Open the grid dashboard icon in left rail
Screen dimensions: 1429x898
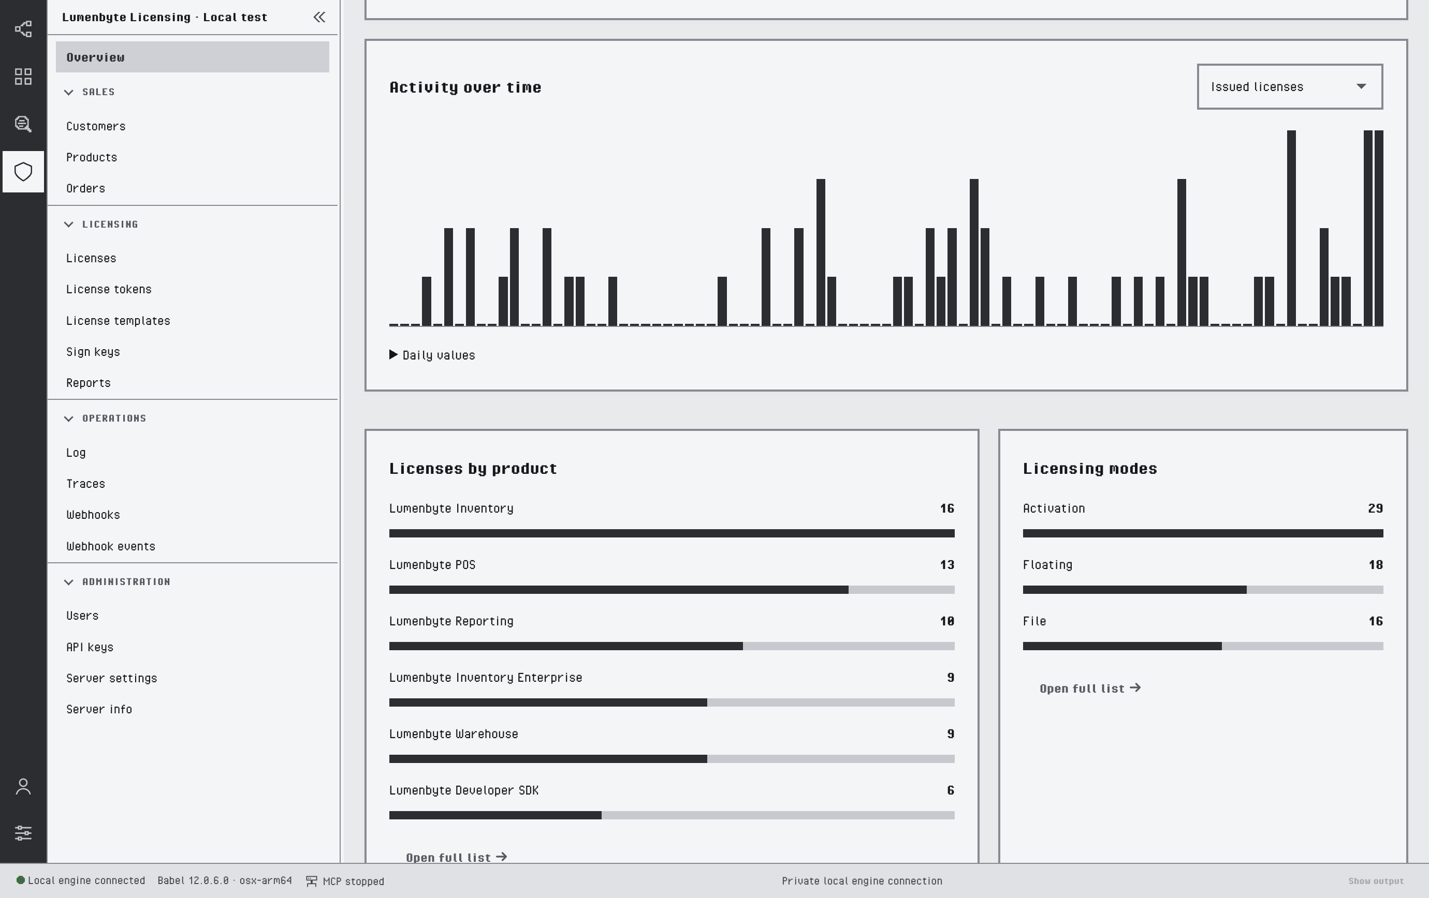[x=23, y=77]
